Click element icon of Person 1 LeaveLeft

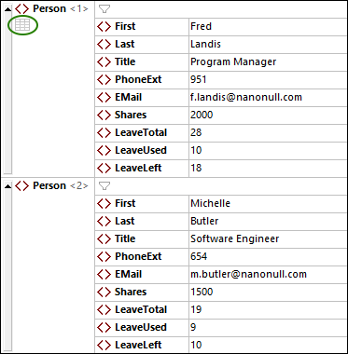tap(104, 169)
